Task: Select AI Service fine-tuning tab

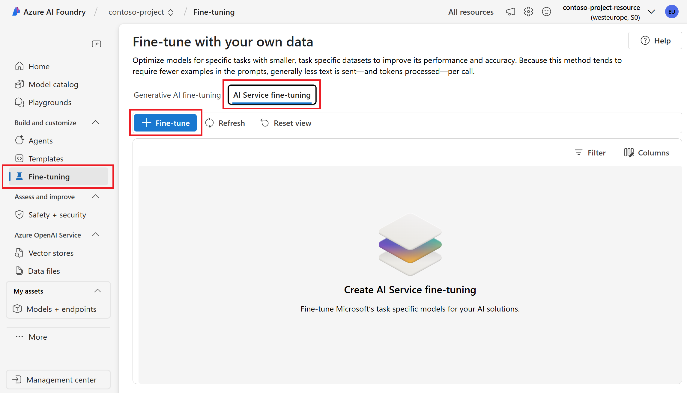Action: coord(272,95)
